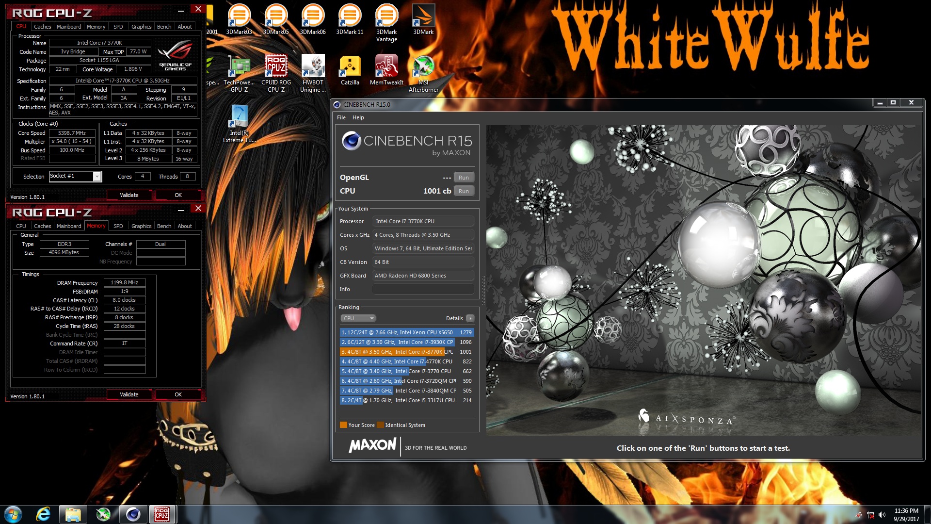
Task: Click the Republic of Gamers logo
Action: click(175, 57)
